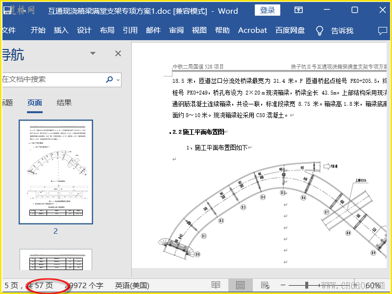Click the heading 2.2 施工平面布置图
This screenshot has height=294, width=392.
198,132
